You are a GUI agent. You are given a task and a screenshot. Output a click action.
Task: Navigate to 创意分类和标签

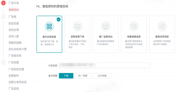(18, 82)
